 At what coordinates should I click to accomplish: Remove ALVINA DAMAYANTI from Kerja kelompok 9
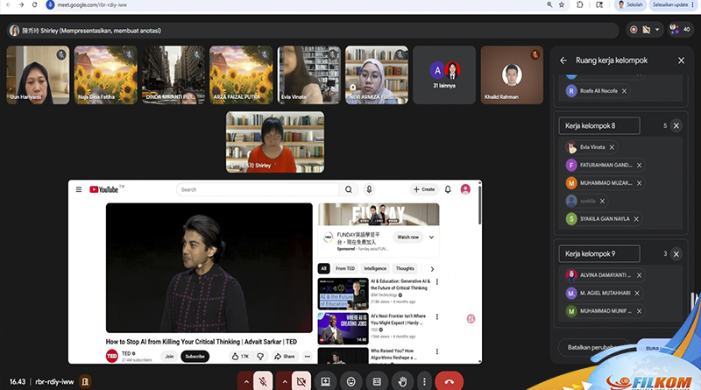point(639,275)
